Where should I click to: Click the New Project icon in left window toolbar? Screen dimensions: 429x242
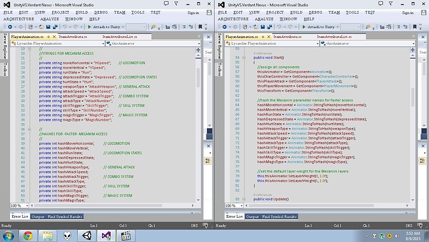30,27
